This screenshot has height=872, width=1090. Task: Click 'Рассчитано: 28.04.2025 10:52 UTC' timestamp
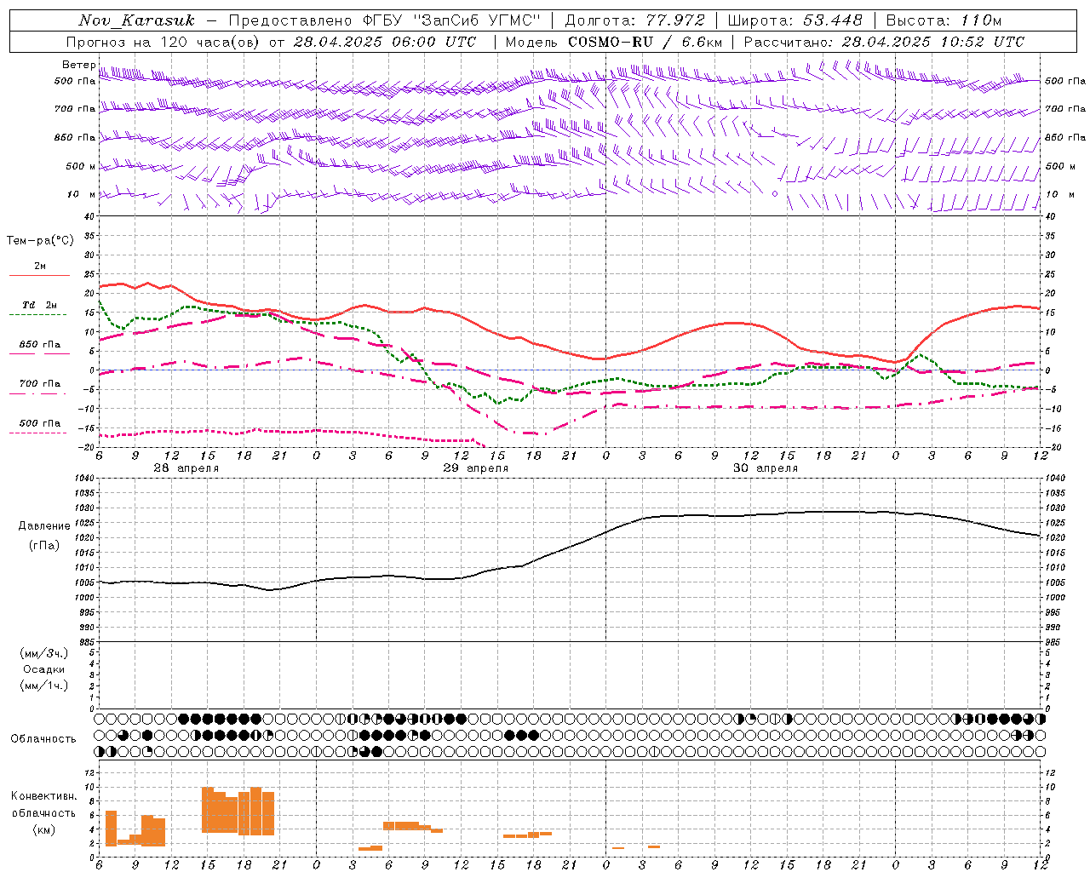point(884,42)
